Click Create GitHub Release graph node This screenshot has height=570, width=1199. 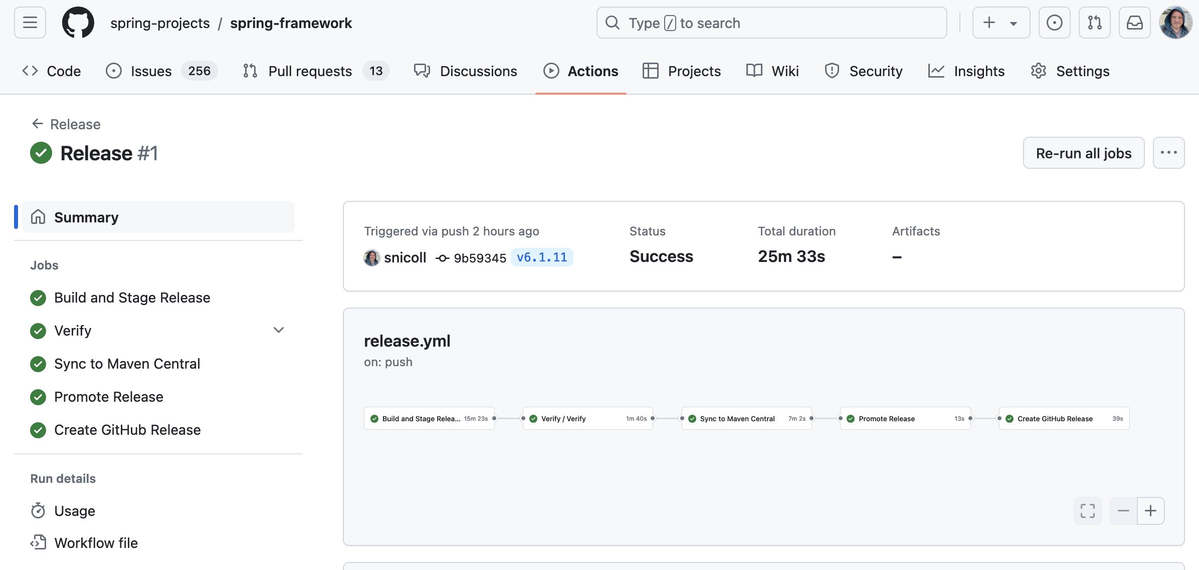(1064, 418)
